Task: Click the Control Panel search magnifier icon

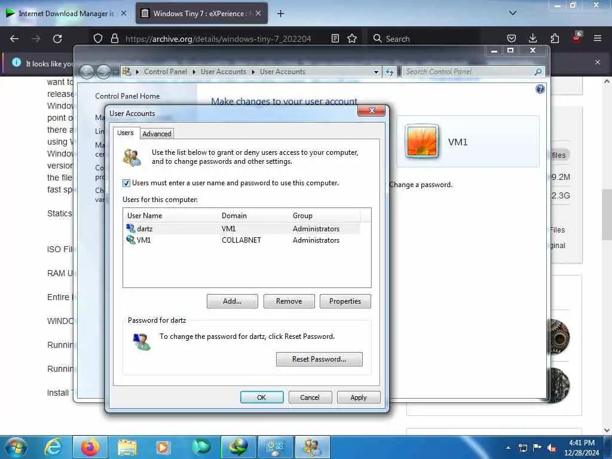Action: [x=538, y=72]
